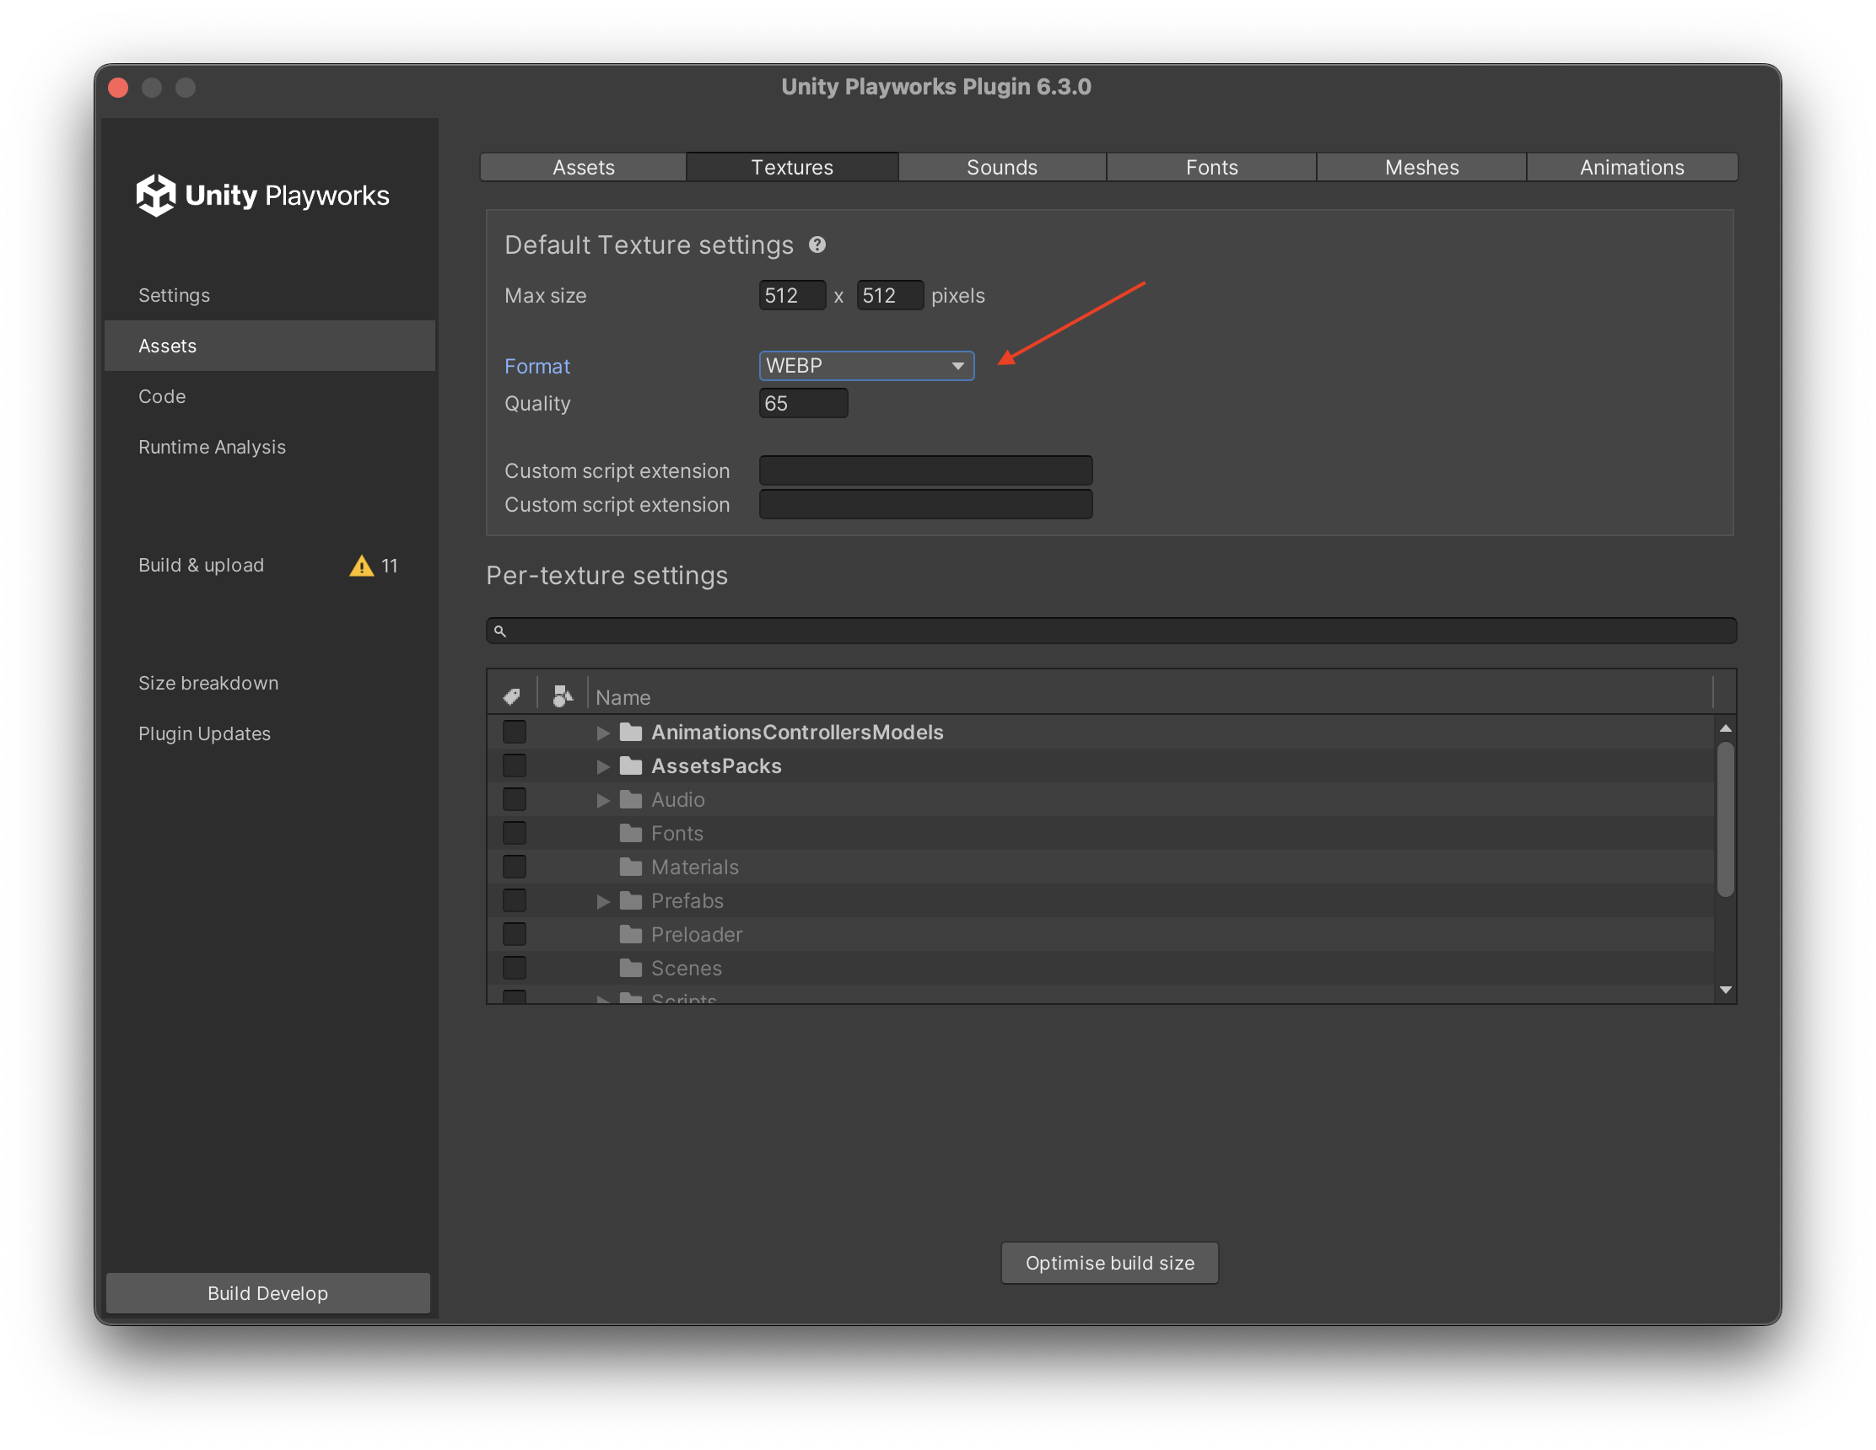Click the Prefabs folder icon
The image size is (1876, 1450).
[631, 901]
